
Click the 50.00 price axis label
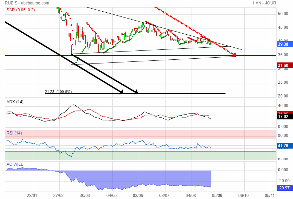tap(283, 14)
